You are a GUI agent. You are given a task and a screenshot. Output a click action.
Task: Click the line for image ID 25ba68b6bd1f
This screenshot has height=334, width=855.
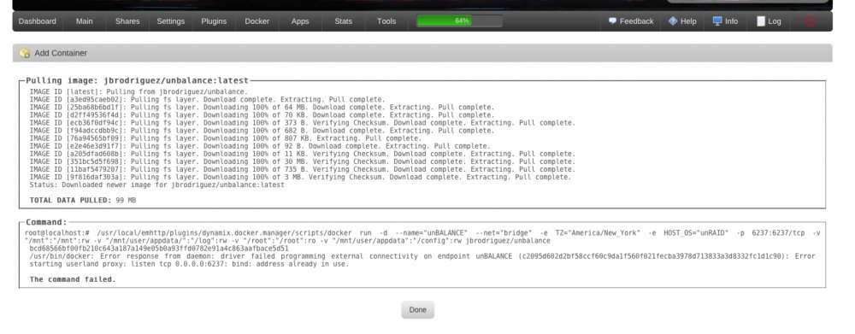click(x=262, y=108)
